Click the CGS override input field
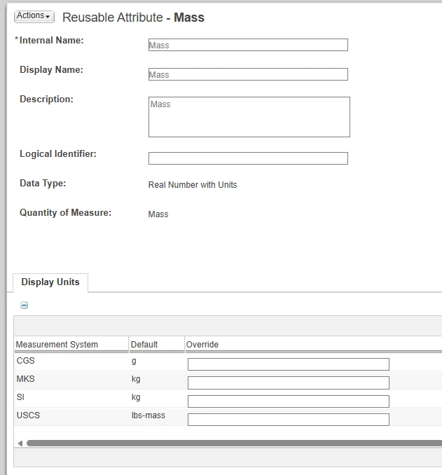Viewport: 442px width, 475px height. pyautogui.click(x=289, y=364)
